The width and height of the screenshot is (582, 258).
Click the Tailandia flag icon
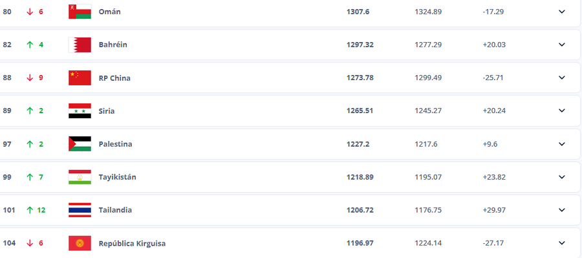coord(80,210)
